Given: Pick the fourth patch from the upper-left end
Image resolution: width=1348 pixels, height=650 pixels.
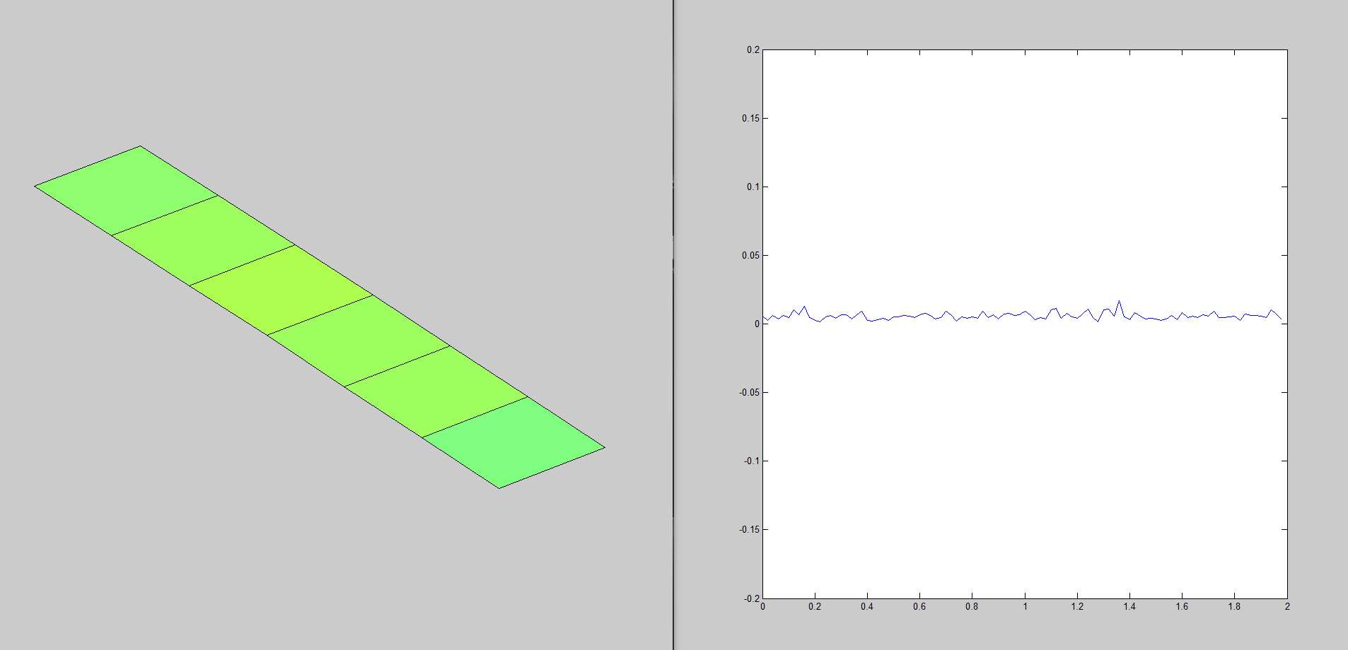Looking at the screenshot, I should coord(359,341).
